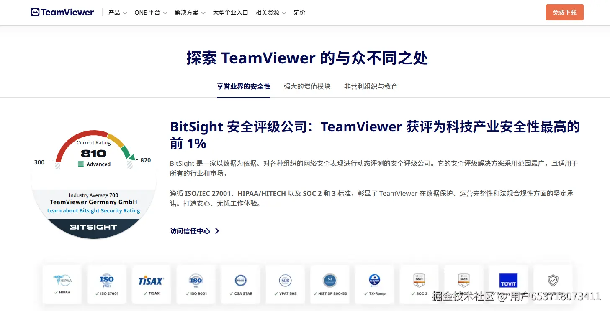Open Learn about Bitsight Security Rating link
The height and width of the screenshot is (311, 610).
[94, 211]
